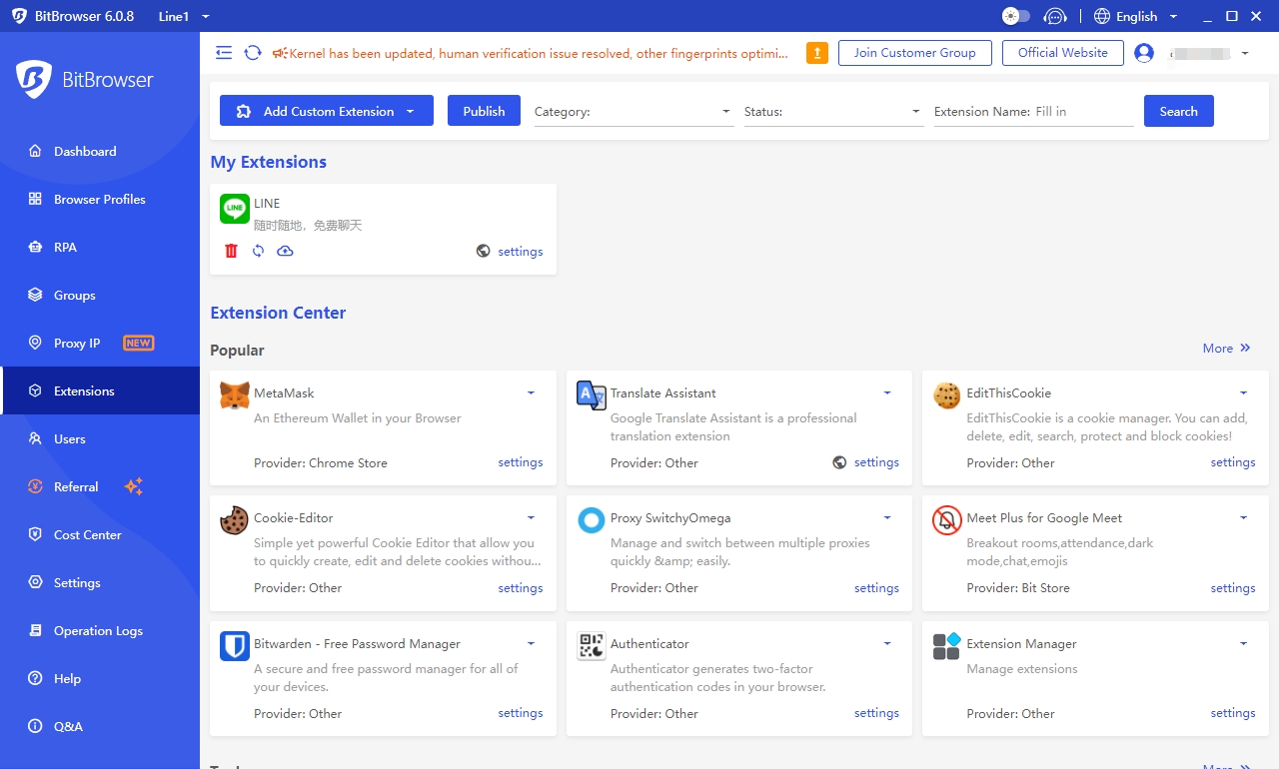Click the user avatar icon

point(1144,53)
